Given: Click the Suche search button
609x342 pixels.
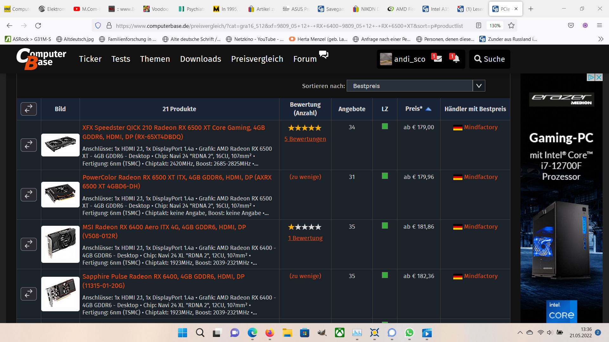Looking at the screenshot, I should pyautogui.click(x=489, y=59).
